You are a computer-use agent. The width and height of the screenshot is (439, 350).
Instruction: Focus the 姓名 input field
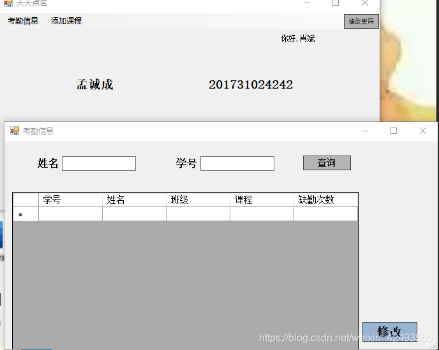click(x=99, y=163)
